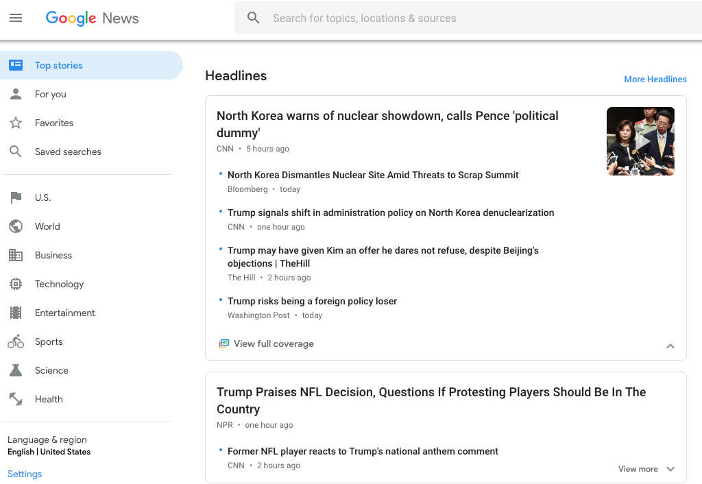The height and width of the screenshot is (484, 702).
Task: Open the hamburger main menu
Action: click(x=16, y=18)
